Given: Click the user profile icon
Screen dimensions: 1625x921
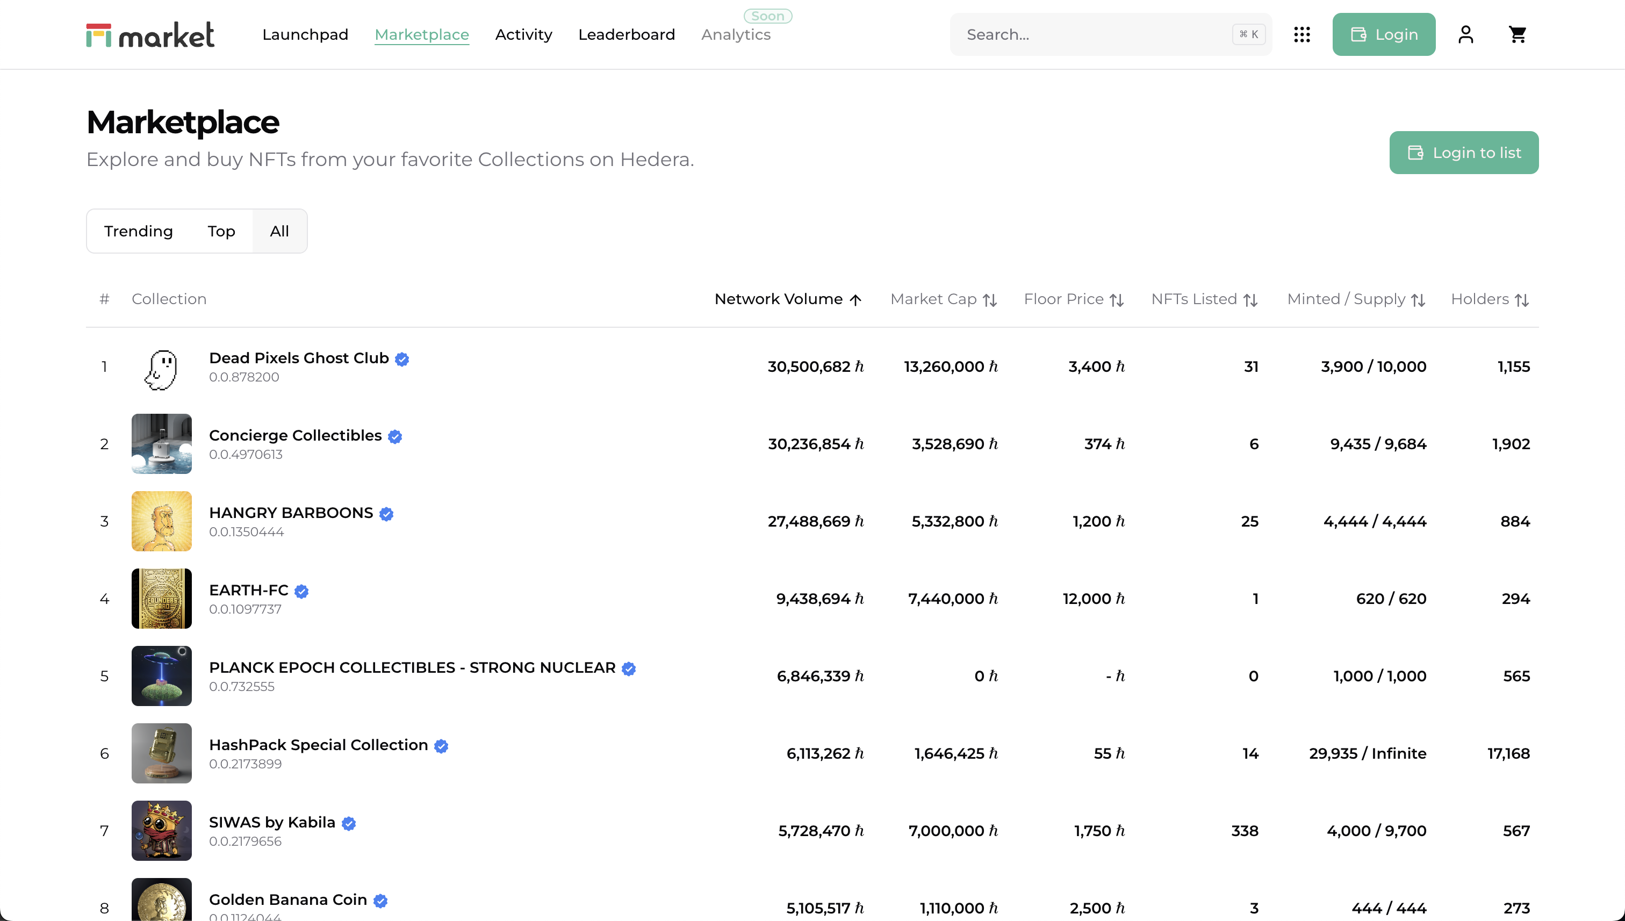Looking at the screenshot, I should (1465, 34).
